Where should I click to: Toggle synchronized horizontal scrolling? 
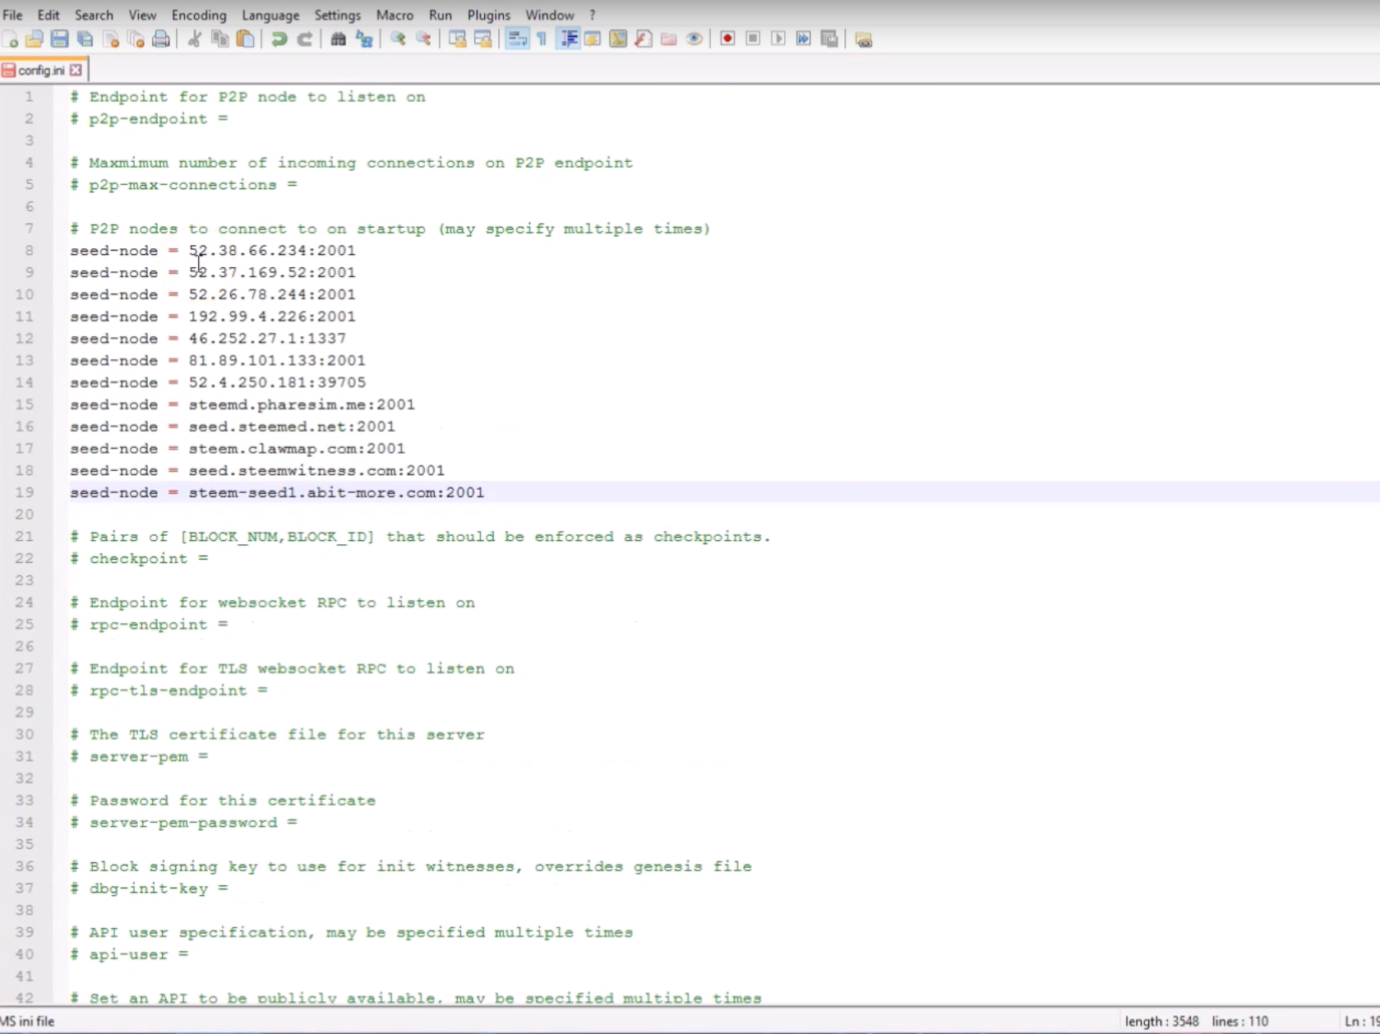pyautogui.click(x=483, y=39)
